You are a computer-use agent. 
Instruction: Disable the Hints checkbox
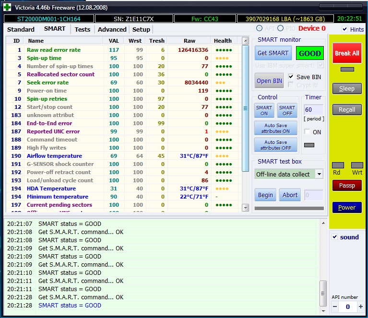pyautogui.click(x=345, y=29)
